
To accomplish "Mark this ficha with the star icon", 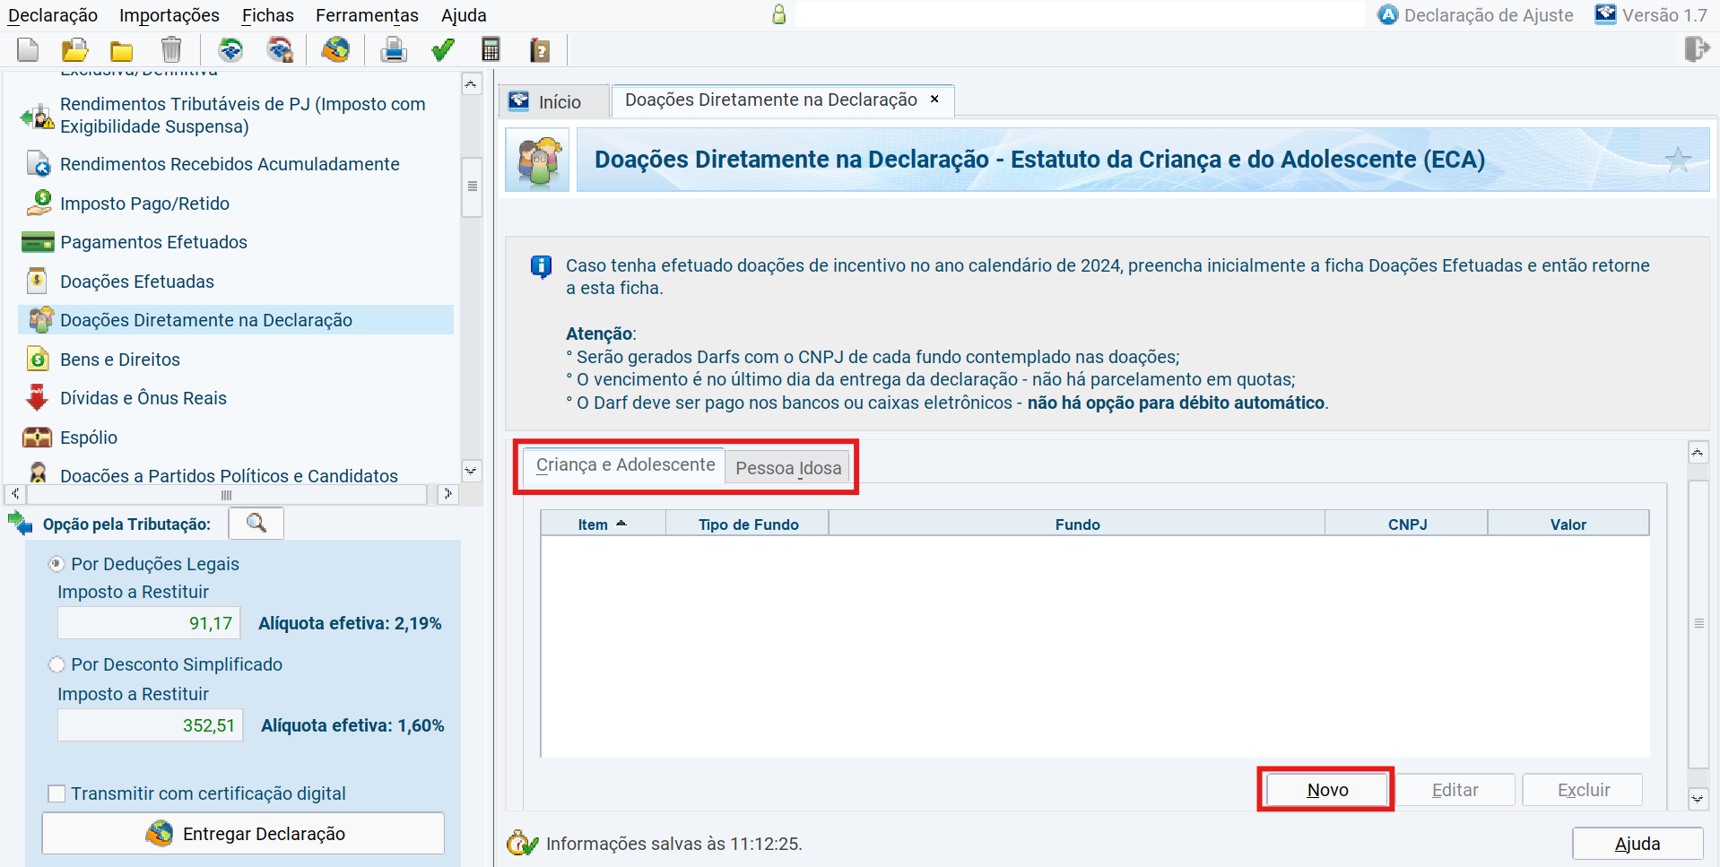I will (1677, 160).
